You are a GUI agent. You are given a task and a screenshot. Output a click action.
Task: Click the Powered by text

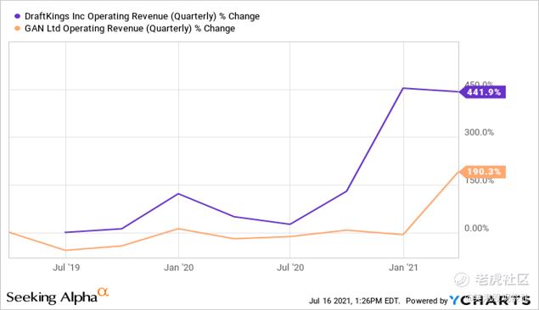[427, 301]
